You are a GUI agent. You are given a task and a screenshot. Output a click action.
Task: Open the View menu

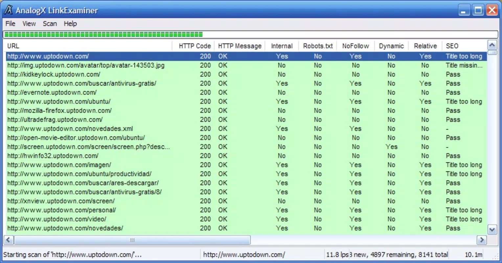click(x=29, y=24)
